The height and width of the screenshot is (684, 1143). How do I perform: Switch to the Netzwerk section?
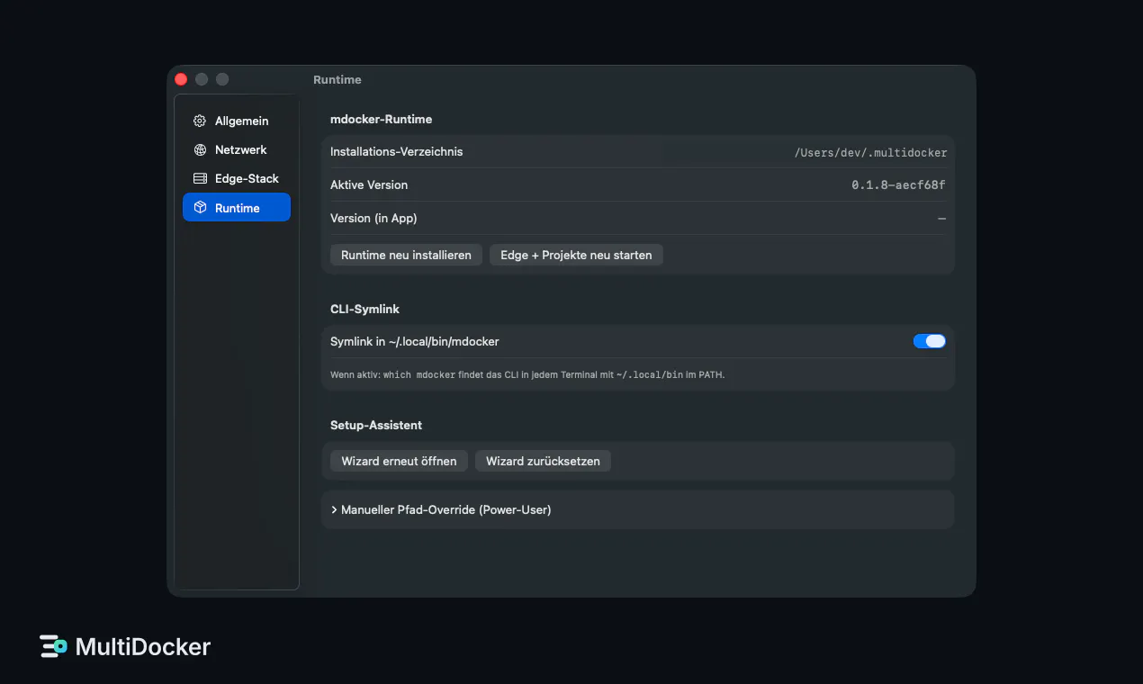237,149
